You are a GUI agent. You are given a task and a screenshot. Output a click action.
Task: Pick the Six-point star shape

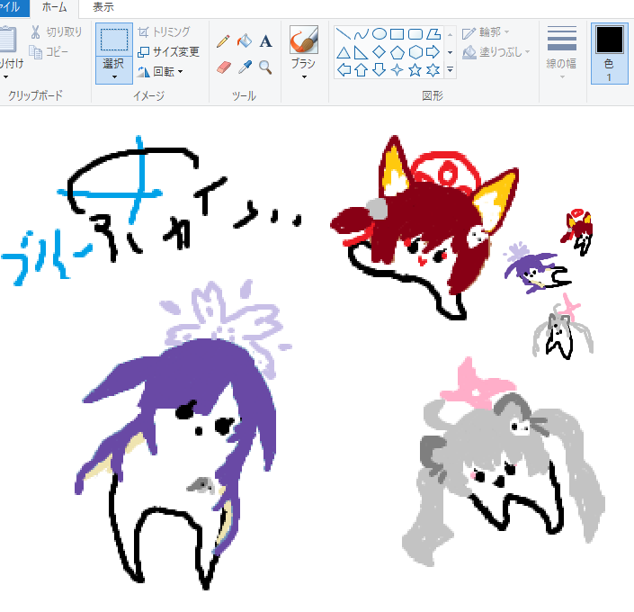pos(433,70)
